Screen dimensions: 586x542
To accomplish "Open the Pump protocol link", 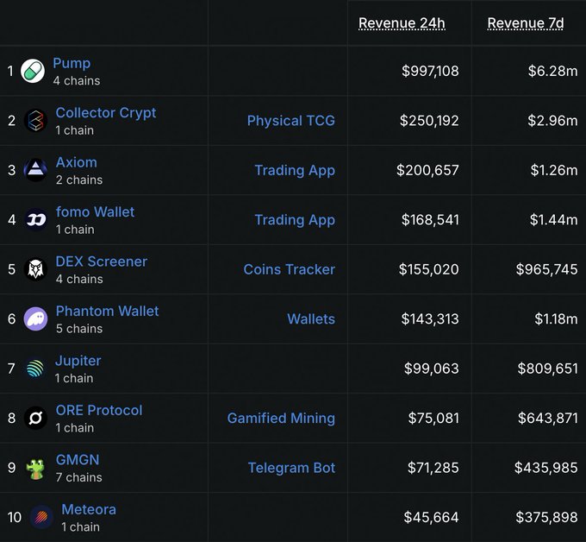I will point(72,63).
